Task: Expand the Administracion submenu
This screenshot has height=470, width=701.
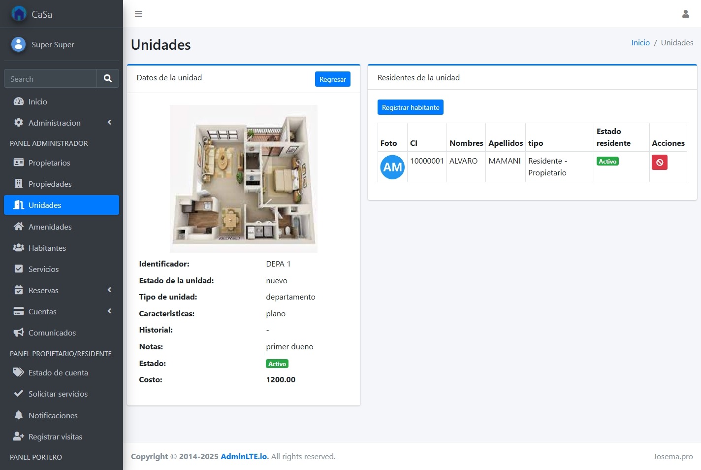Action: tap(61, 123)
